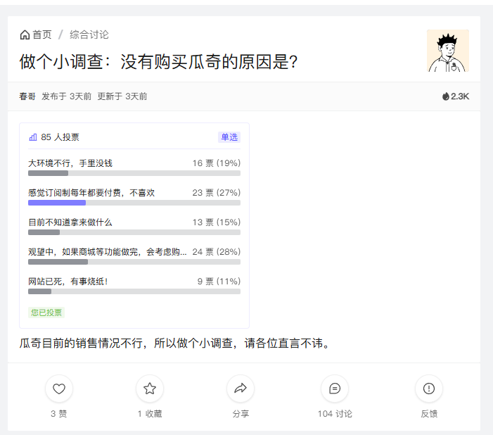The width and height of the screenshot is (493, 435).
Task: Click the 23 票 (27%) result
Action: tap(217, 193)
